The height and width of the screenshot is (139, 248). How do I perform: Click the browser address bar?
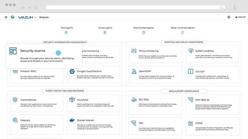135,7
